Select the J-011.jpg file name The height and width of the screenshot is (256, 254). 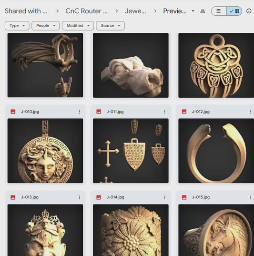pyautogui.click(x=115, y=112)
